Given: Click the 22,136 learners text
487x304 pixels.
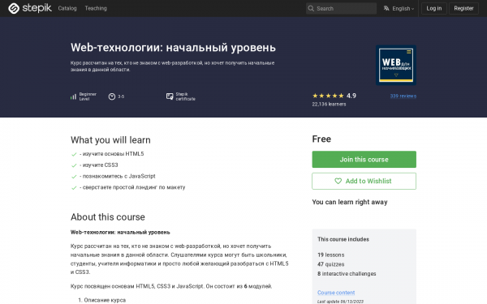Looking at the screenshot, I should point(329,105).
